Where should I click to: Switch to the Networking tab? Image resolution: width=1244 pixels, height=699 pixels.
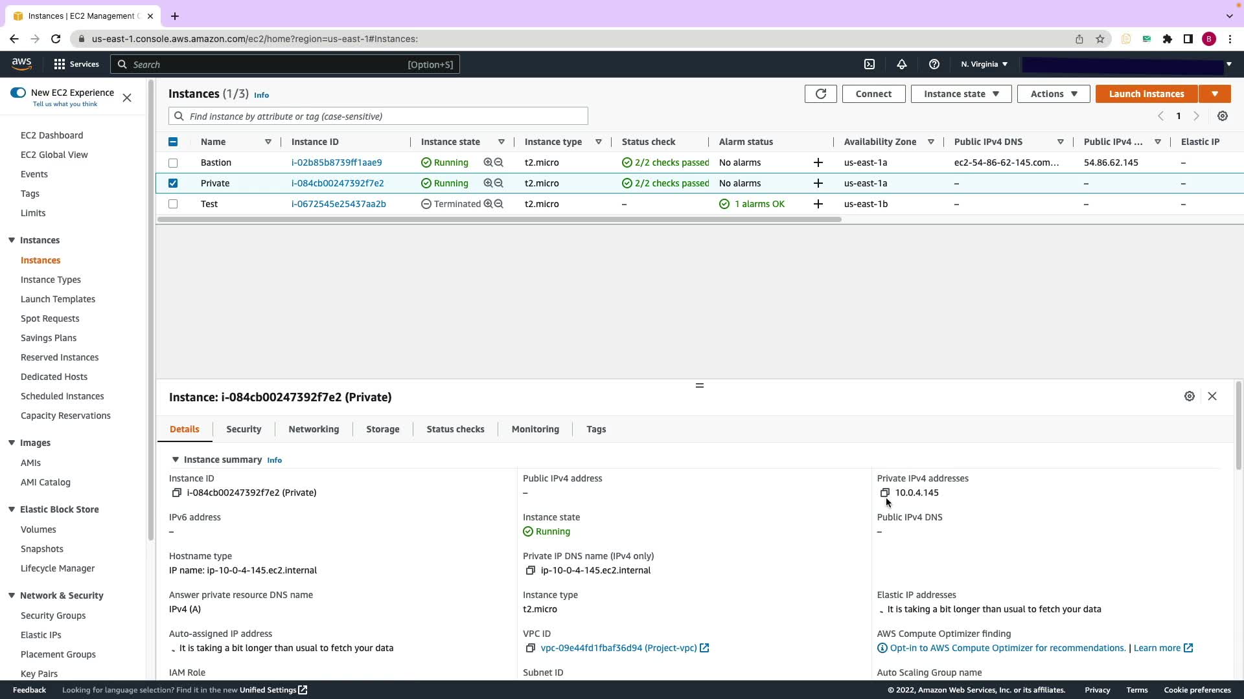[314, 429]
